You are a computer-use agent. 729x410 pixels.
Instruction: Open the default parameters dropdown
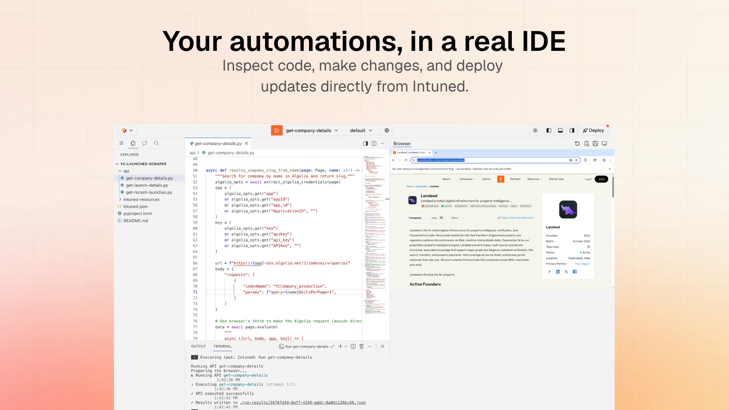coord(361,130)
